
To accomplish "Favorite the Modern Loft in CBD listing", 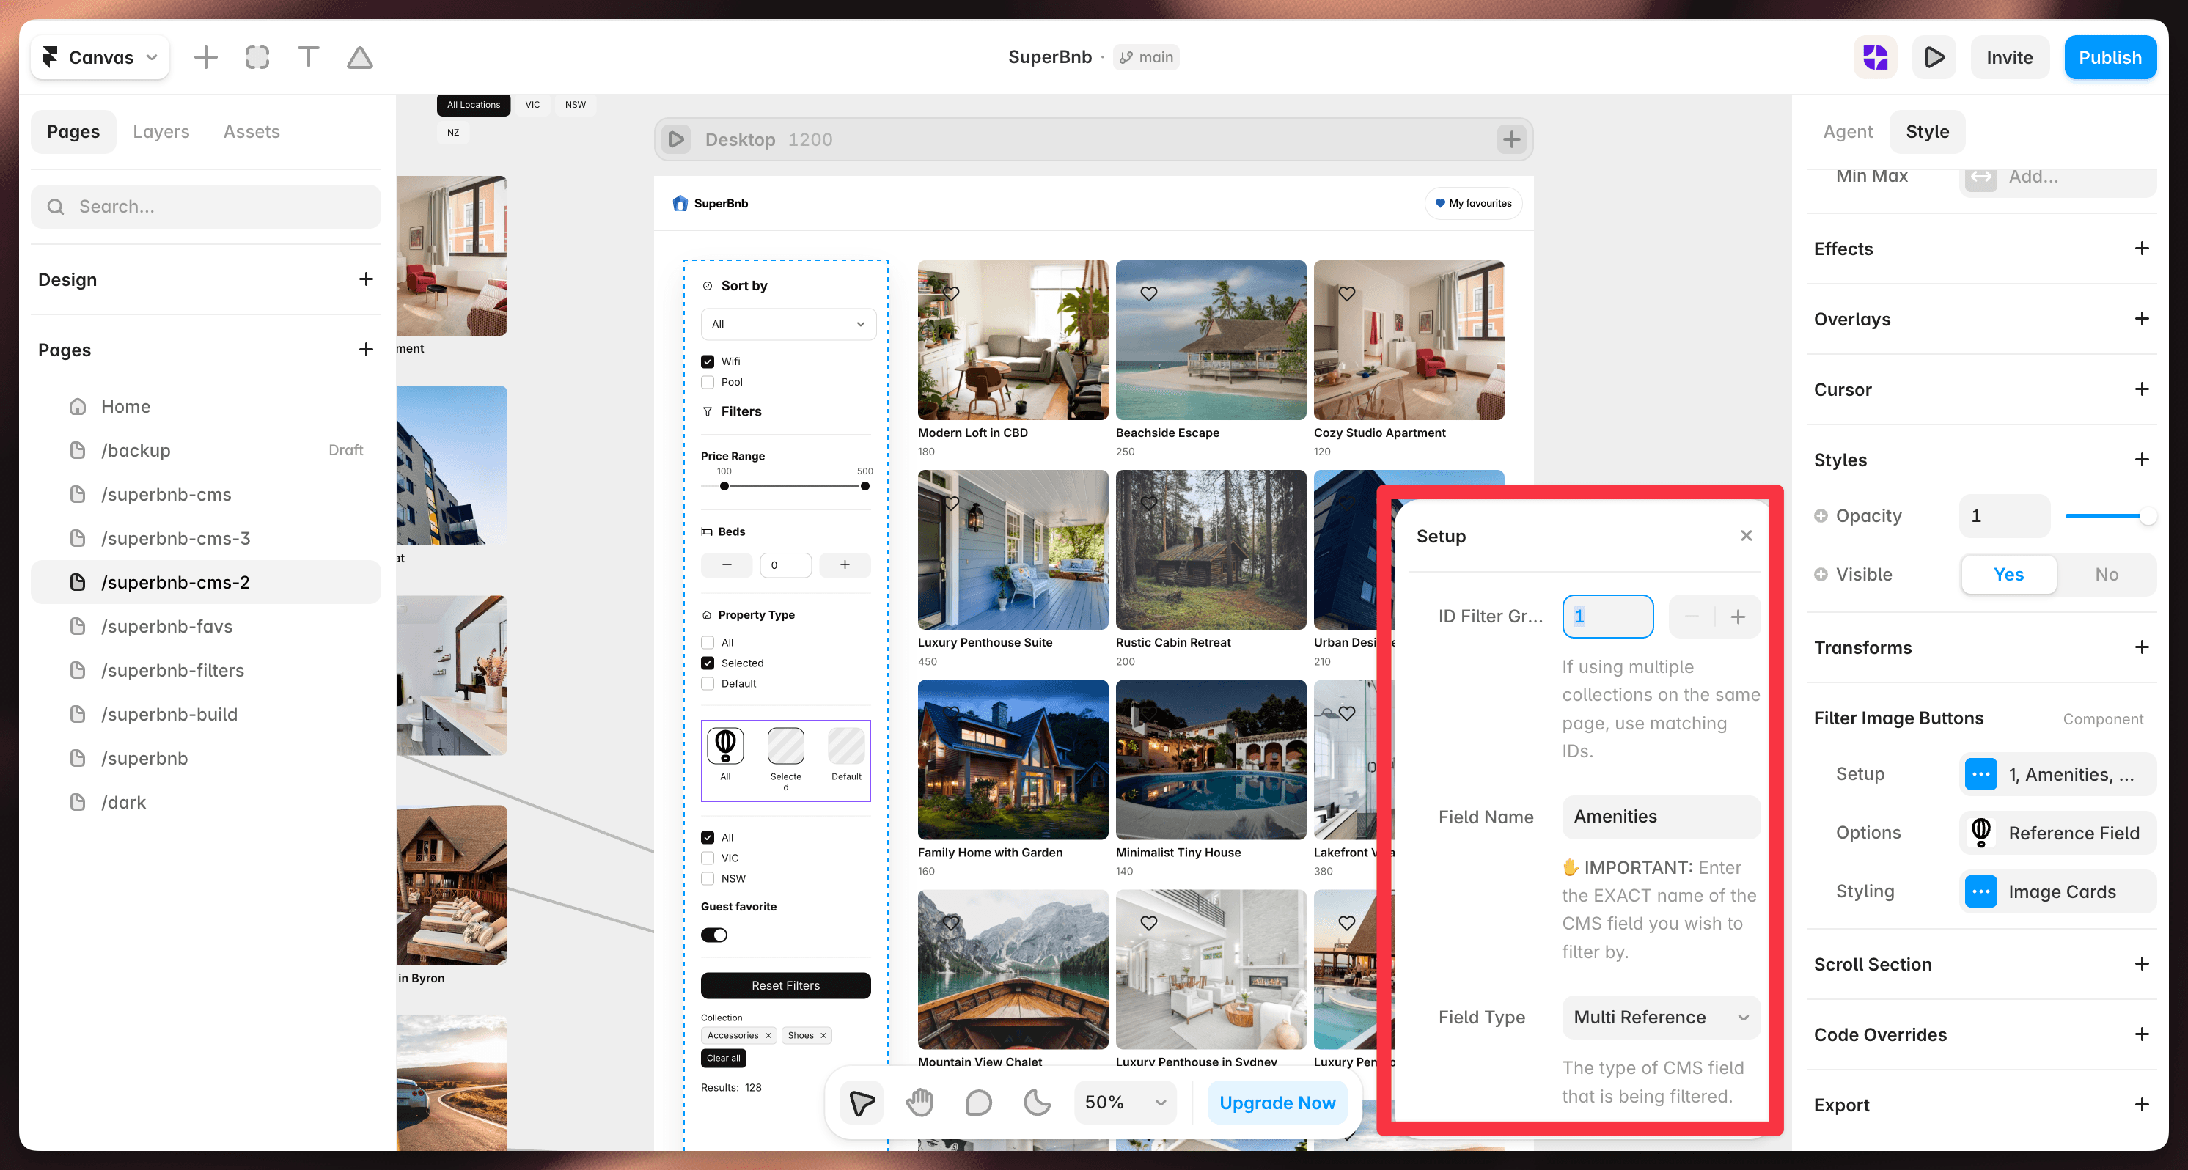I will 951,294.
